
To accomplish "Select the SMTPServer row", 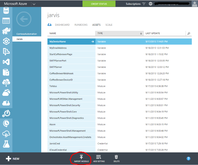I will [120, 67].
